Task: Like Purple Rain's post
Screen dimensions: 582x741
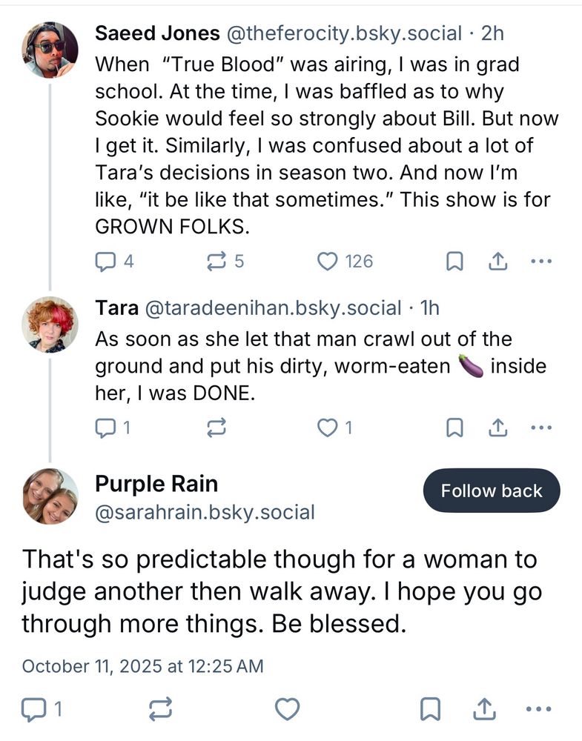Action: click(287, 709)
